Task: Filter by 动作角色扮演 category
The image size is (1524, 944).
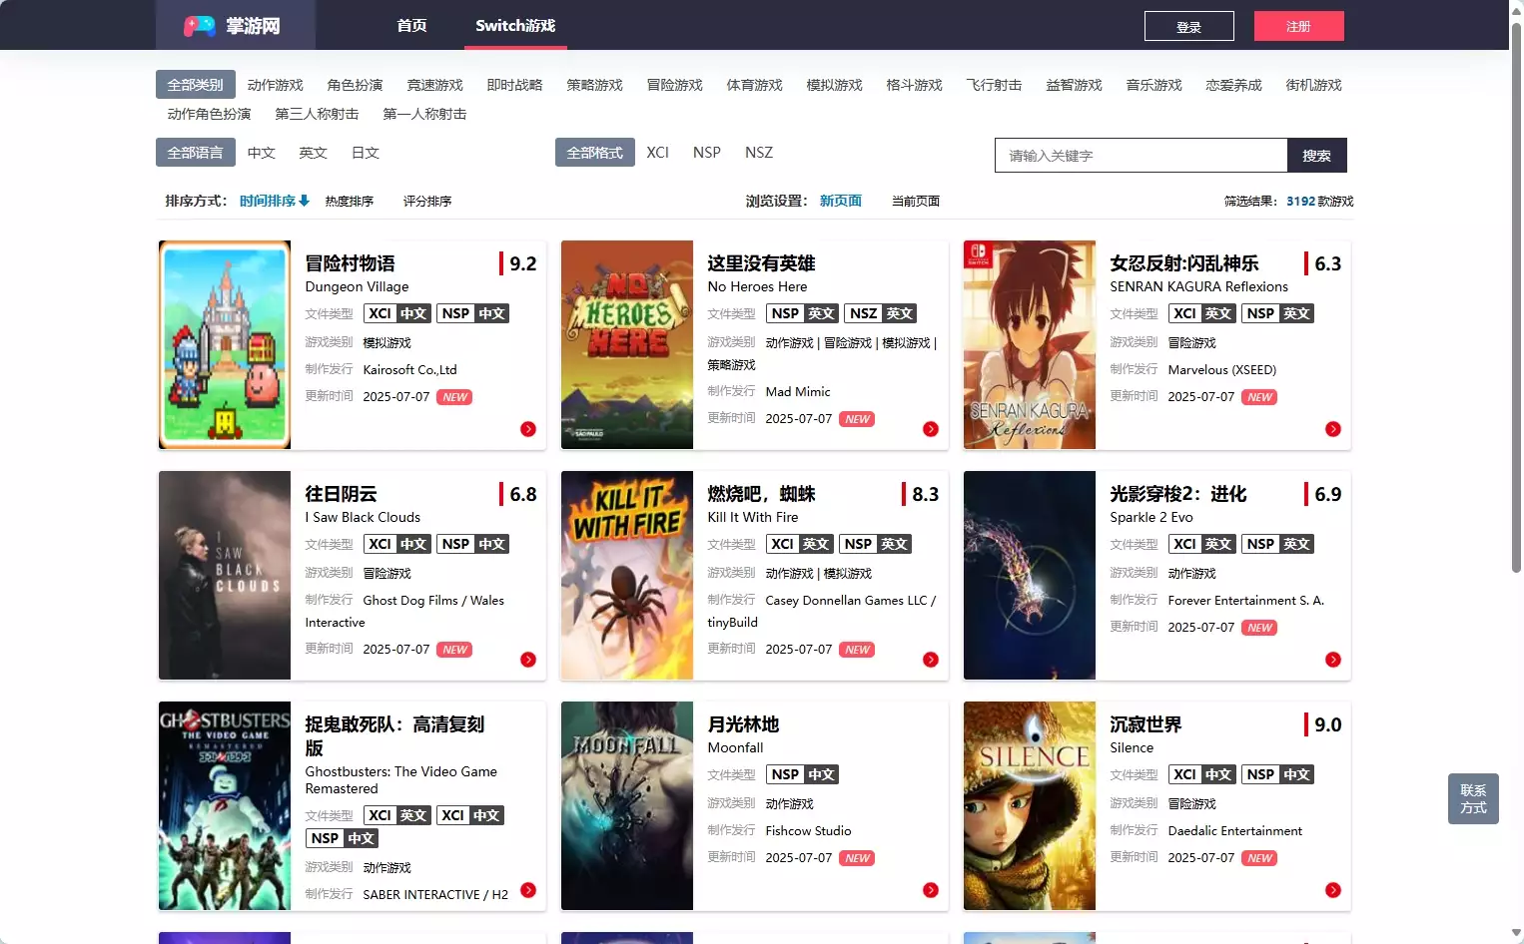Action: pyautogui.click(x=210, y=114)
